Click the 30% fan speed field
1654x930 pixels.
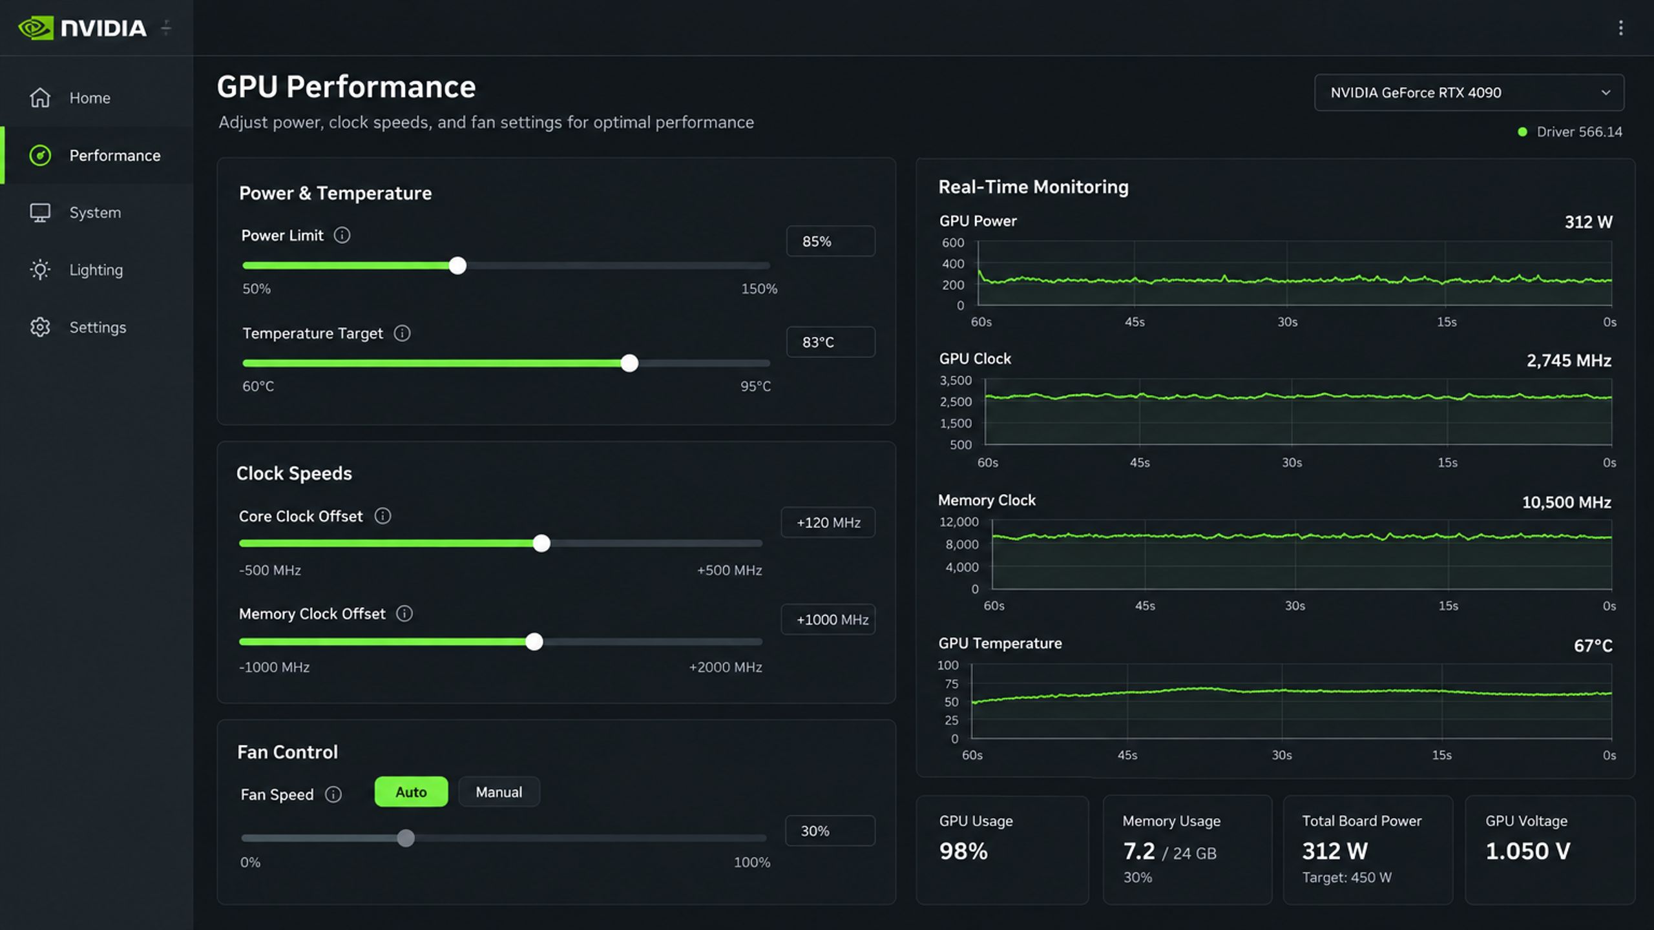click(x=830, y=831)
